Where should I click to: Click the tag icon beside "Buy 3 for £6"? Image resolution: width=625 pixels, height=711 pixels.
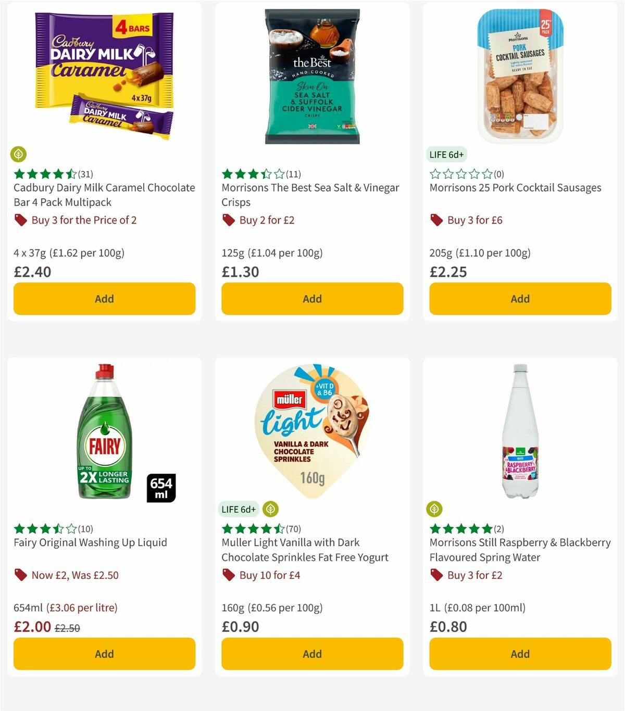tap(436, 220)
